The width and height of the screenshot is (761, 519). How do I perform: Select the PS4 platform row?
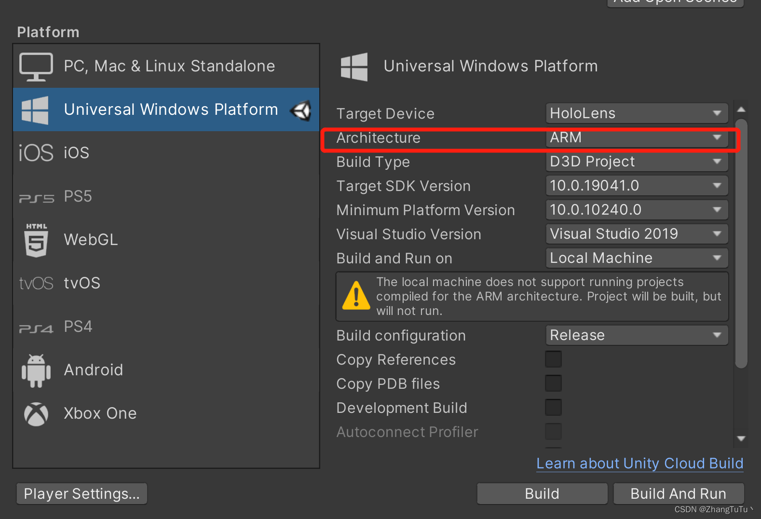pos(166,327)
